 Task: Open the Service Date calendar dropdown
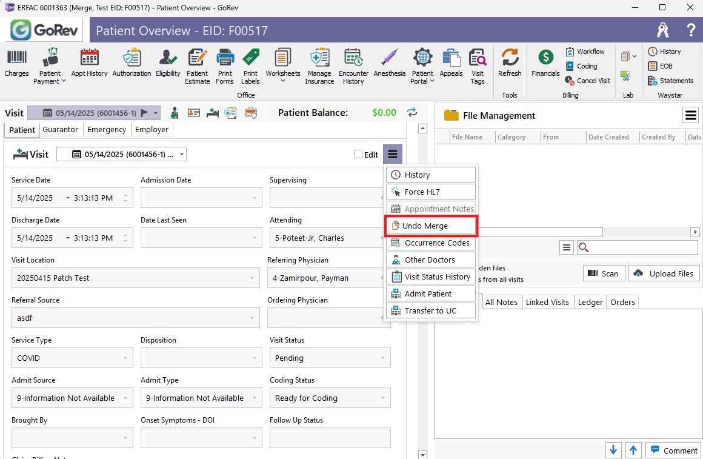tap(68, 198)
